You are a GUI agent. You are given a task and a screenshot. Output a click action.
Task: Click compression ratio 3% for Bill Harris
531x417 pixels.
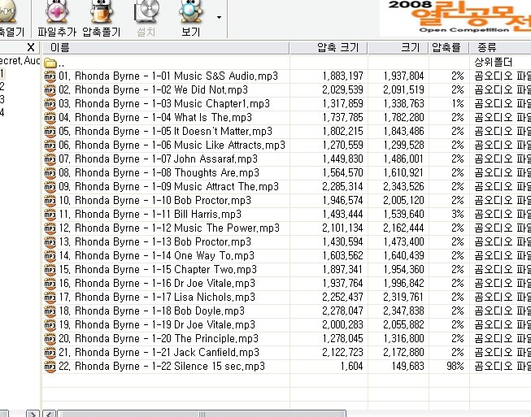point(458,215)
